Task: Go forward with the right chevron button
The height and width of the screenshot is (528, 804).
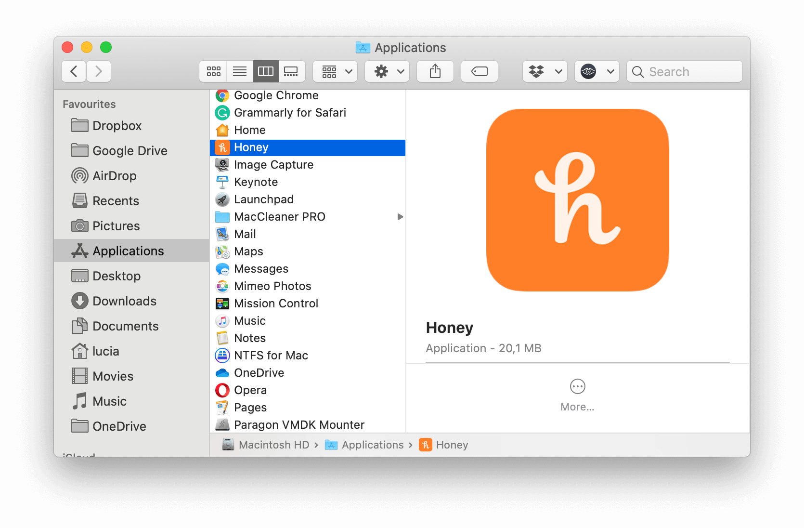Action: tap(99, 72)
